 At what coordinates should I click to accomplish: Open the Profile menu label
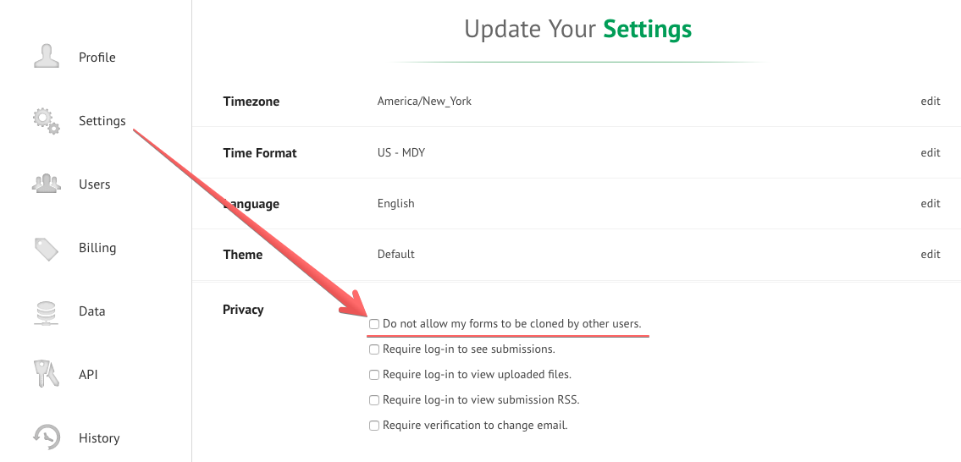[x=97, y=58]
